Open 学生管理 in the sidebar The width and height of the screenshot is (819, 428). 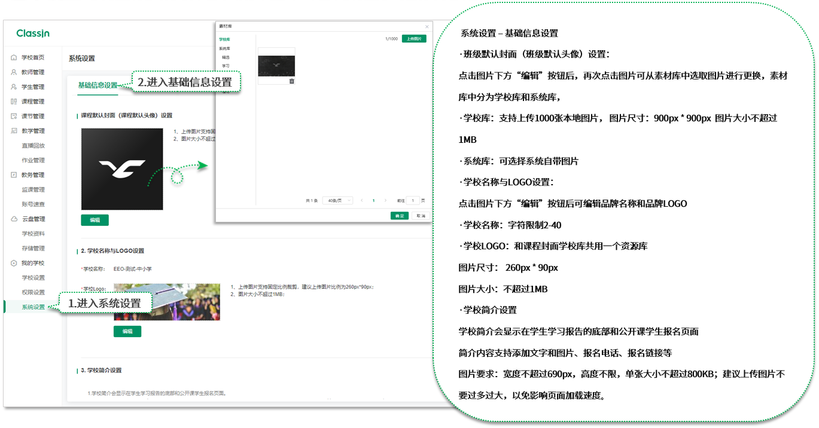(33, 87)
